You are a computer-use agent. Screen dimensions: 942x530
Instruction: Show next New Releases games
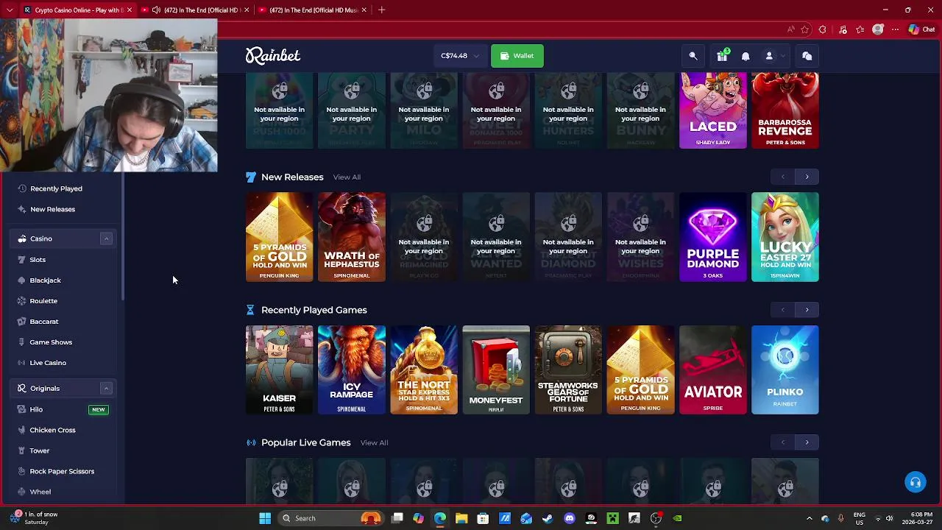click(x=807, y=177)
